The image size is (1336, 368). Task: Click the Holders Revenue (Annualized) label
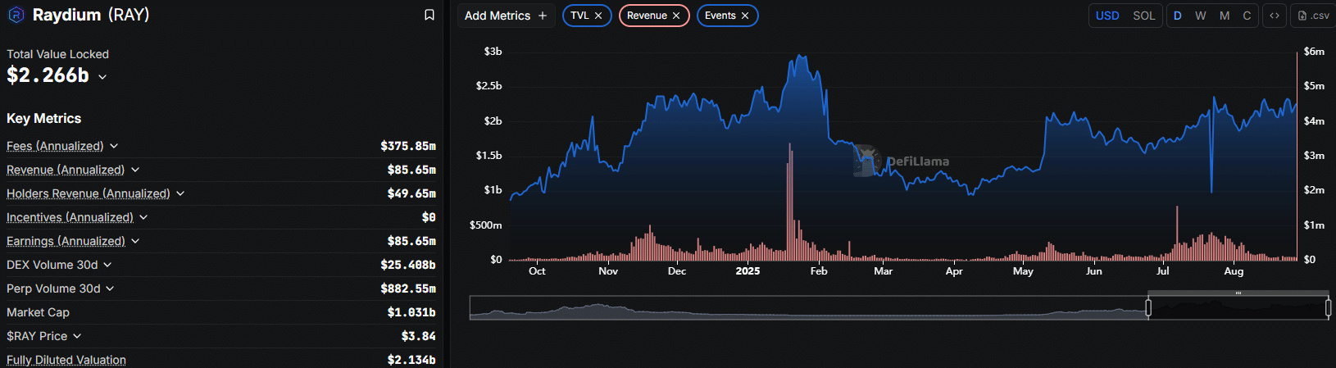click(88, 193)
